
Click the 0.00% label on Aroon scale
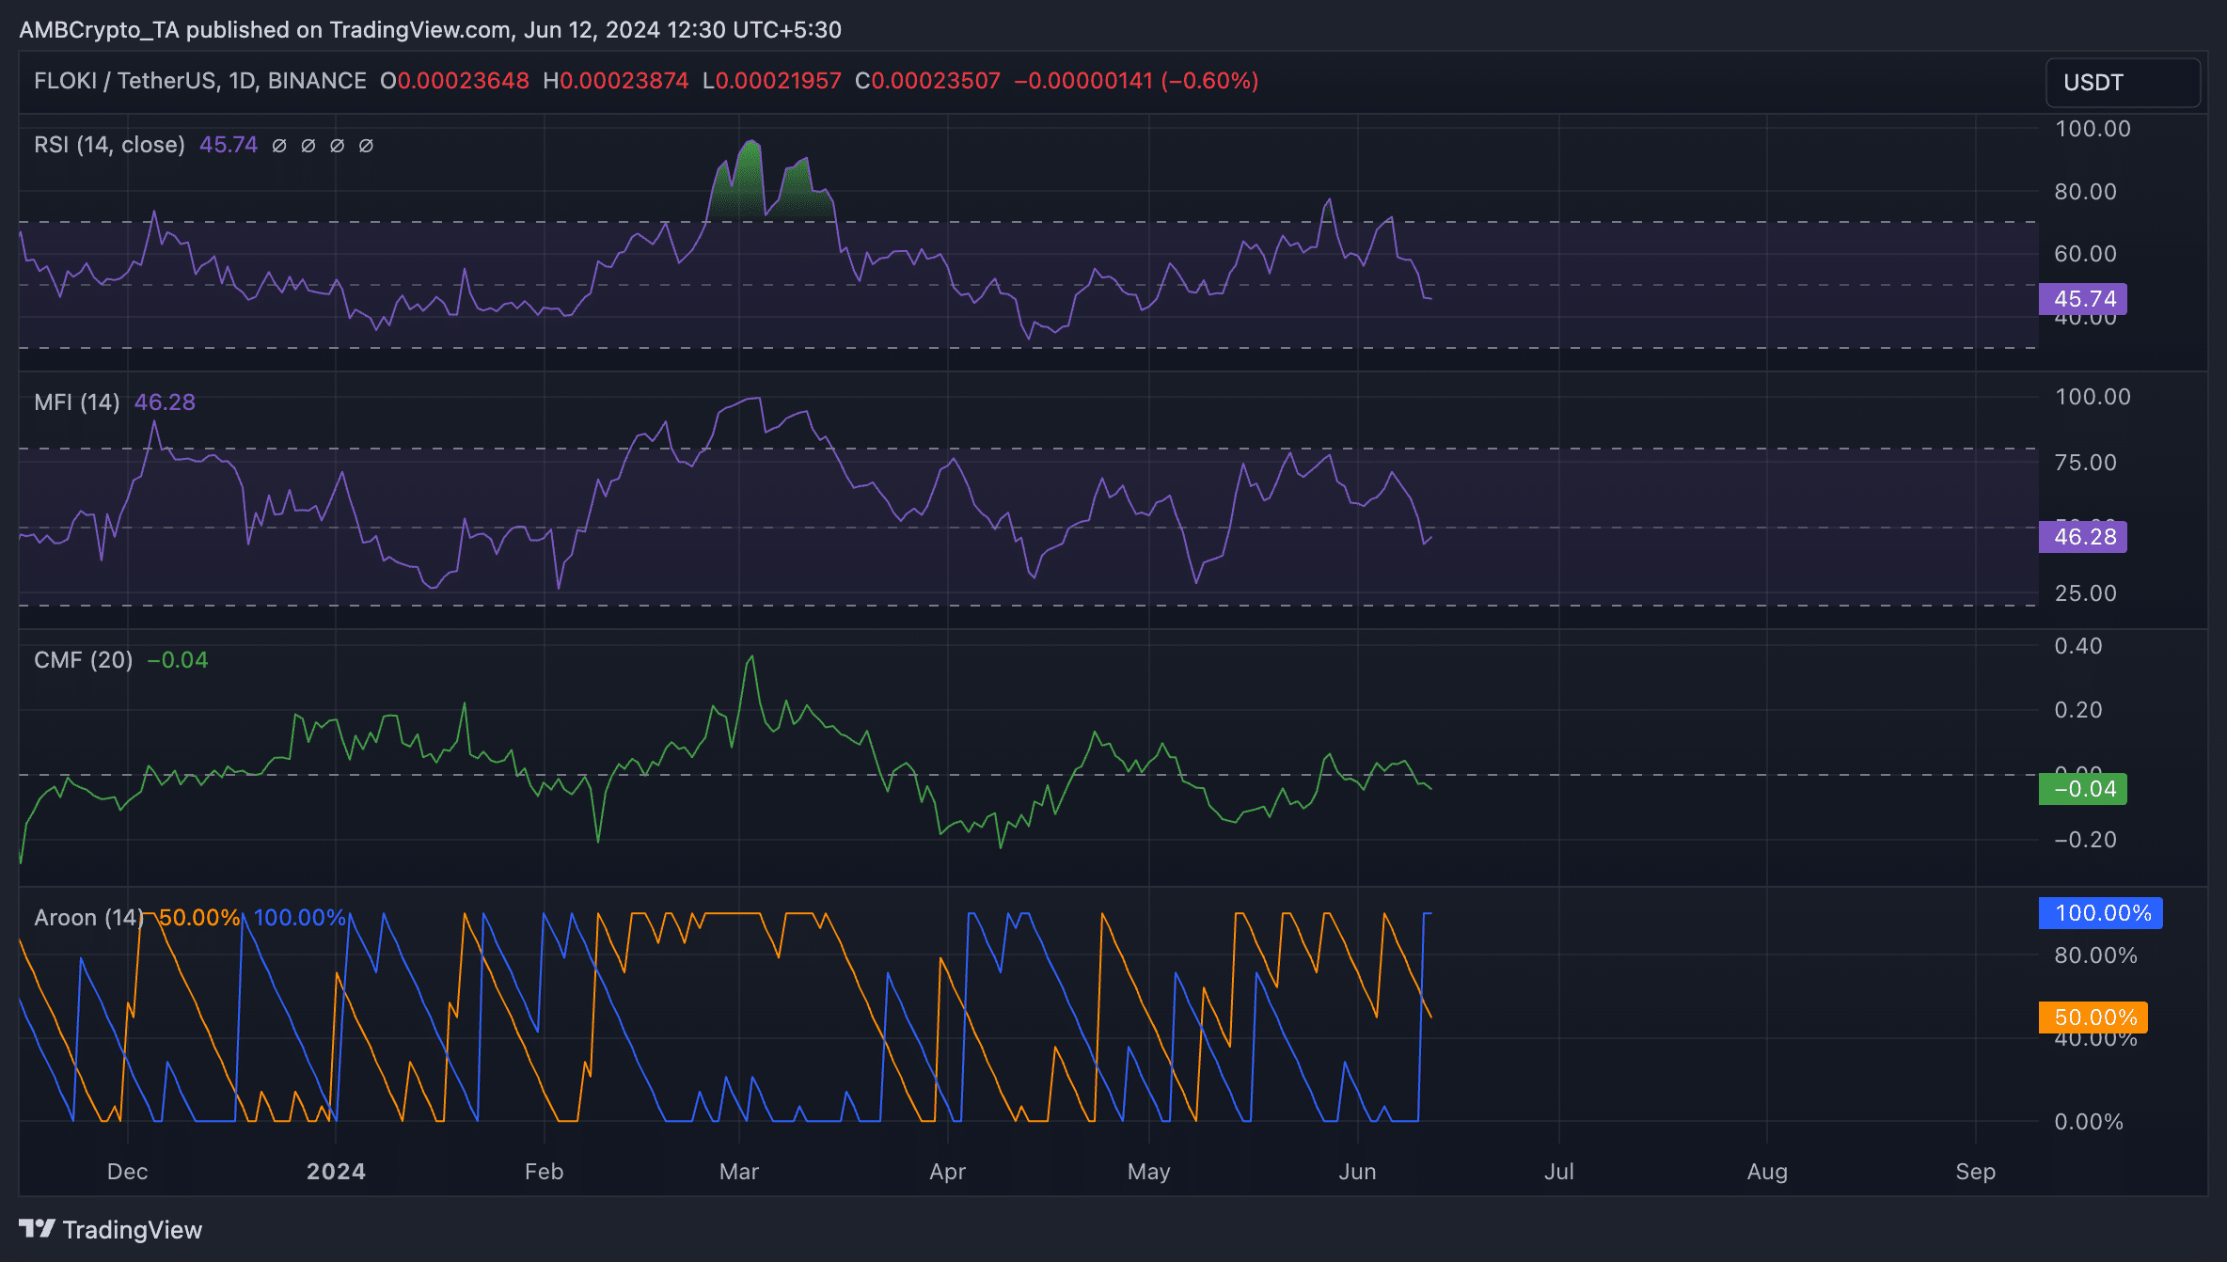coord(2089,1122)
